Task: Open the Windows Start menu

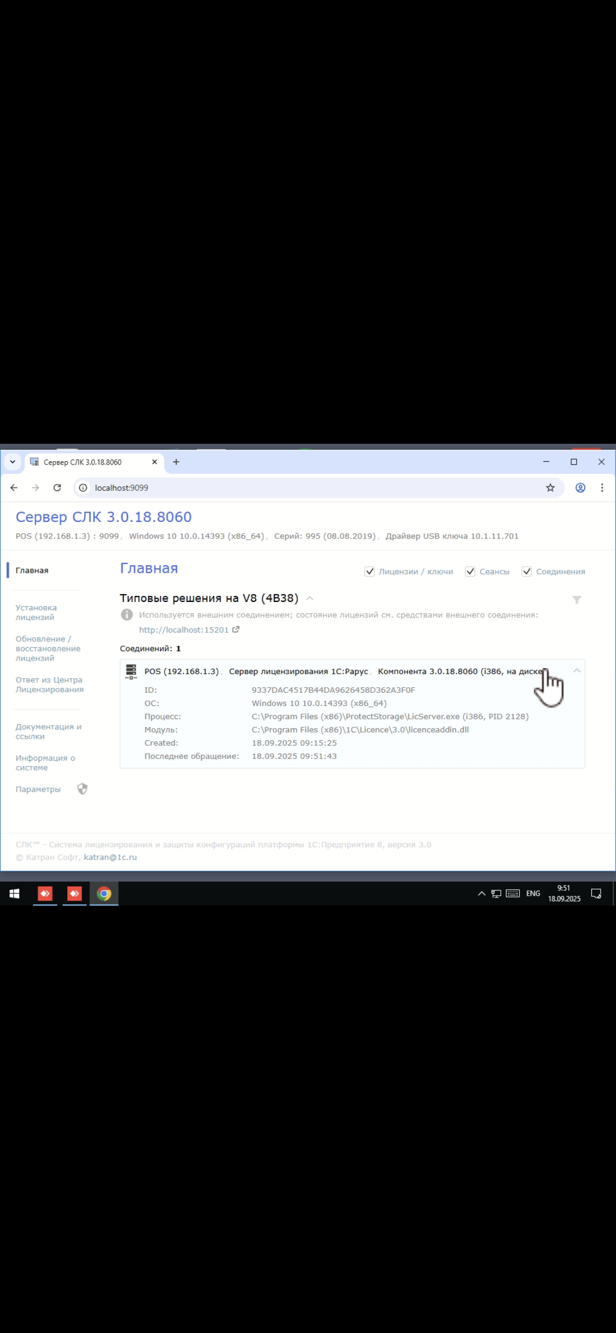Action: pyautogui.click(x=15, y=894)
